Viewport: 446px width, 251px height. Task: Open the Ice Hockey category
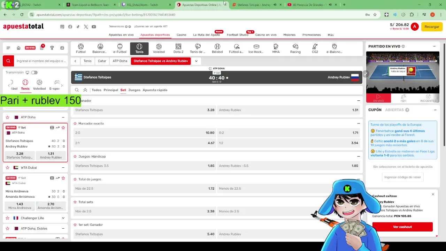point(256,48)
